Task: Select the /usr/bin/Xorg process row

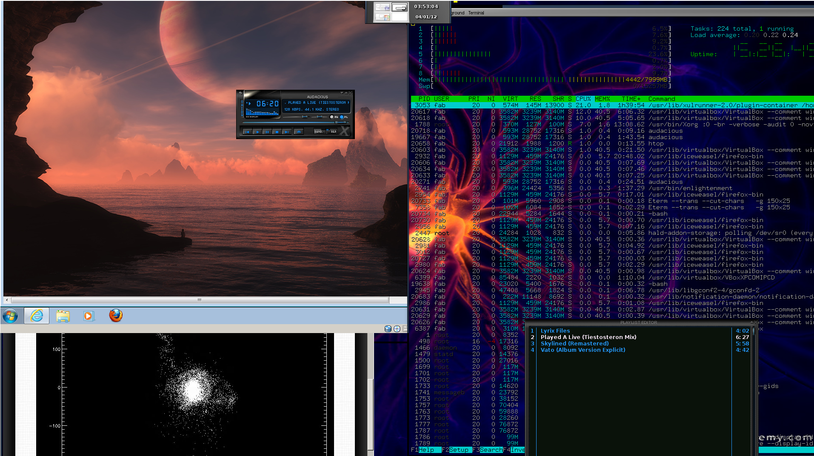Action: click(x=612, y=124)
